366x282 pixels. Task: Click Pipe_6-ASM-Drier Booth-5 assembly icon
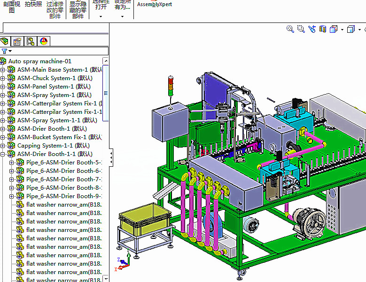pos(20,162)
